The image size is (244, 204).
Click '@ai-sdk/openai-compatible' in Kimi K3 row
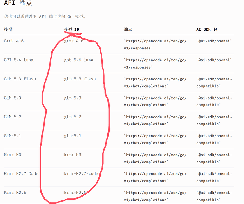(214, 158)
